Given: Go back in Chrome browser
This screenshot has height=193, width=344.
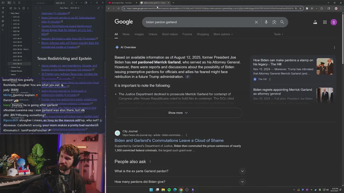Looking at the screenshot, I should click(x=109, y=8).
